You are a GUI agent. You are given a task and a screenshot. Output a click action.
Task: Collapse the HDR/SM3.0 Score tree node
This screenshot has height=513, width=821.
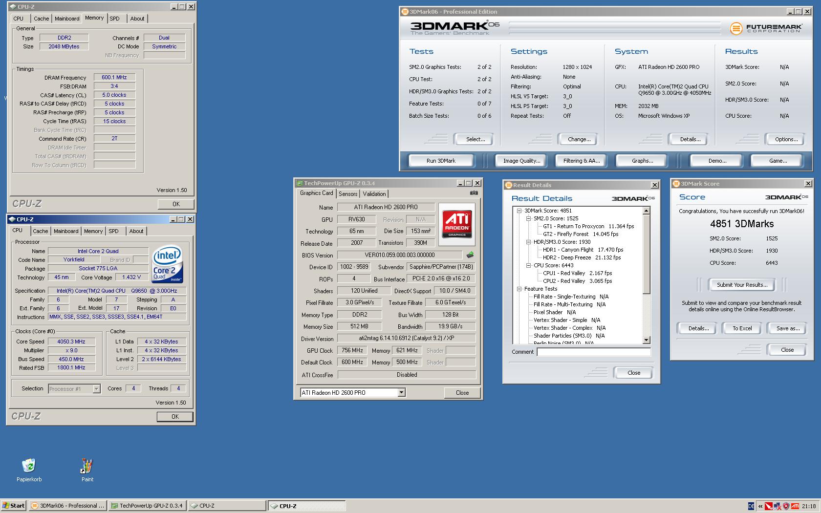coord(528,242)
